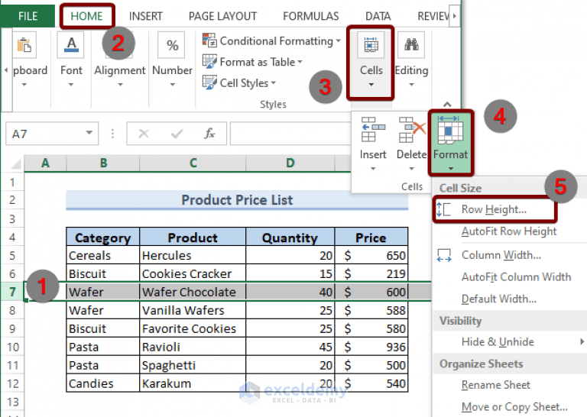Open the Clipboard group paste icon
The width and height of the screenshot is (587, 417).
click(x=24, y=45)
